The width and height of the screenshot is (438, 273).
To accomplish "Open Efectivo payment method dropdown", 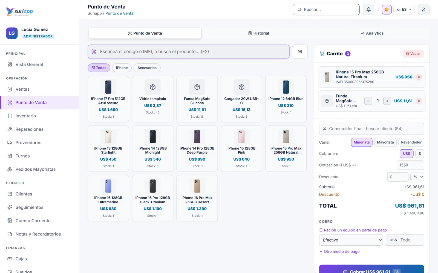I will [351, 240].
